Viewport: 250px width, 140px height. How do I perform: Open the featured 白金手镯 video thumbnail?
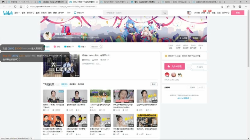pyautogui.click(x=61, y=65)
